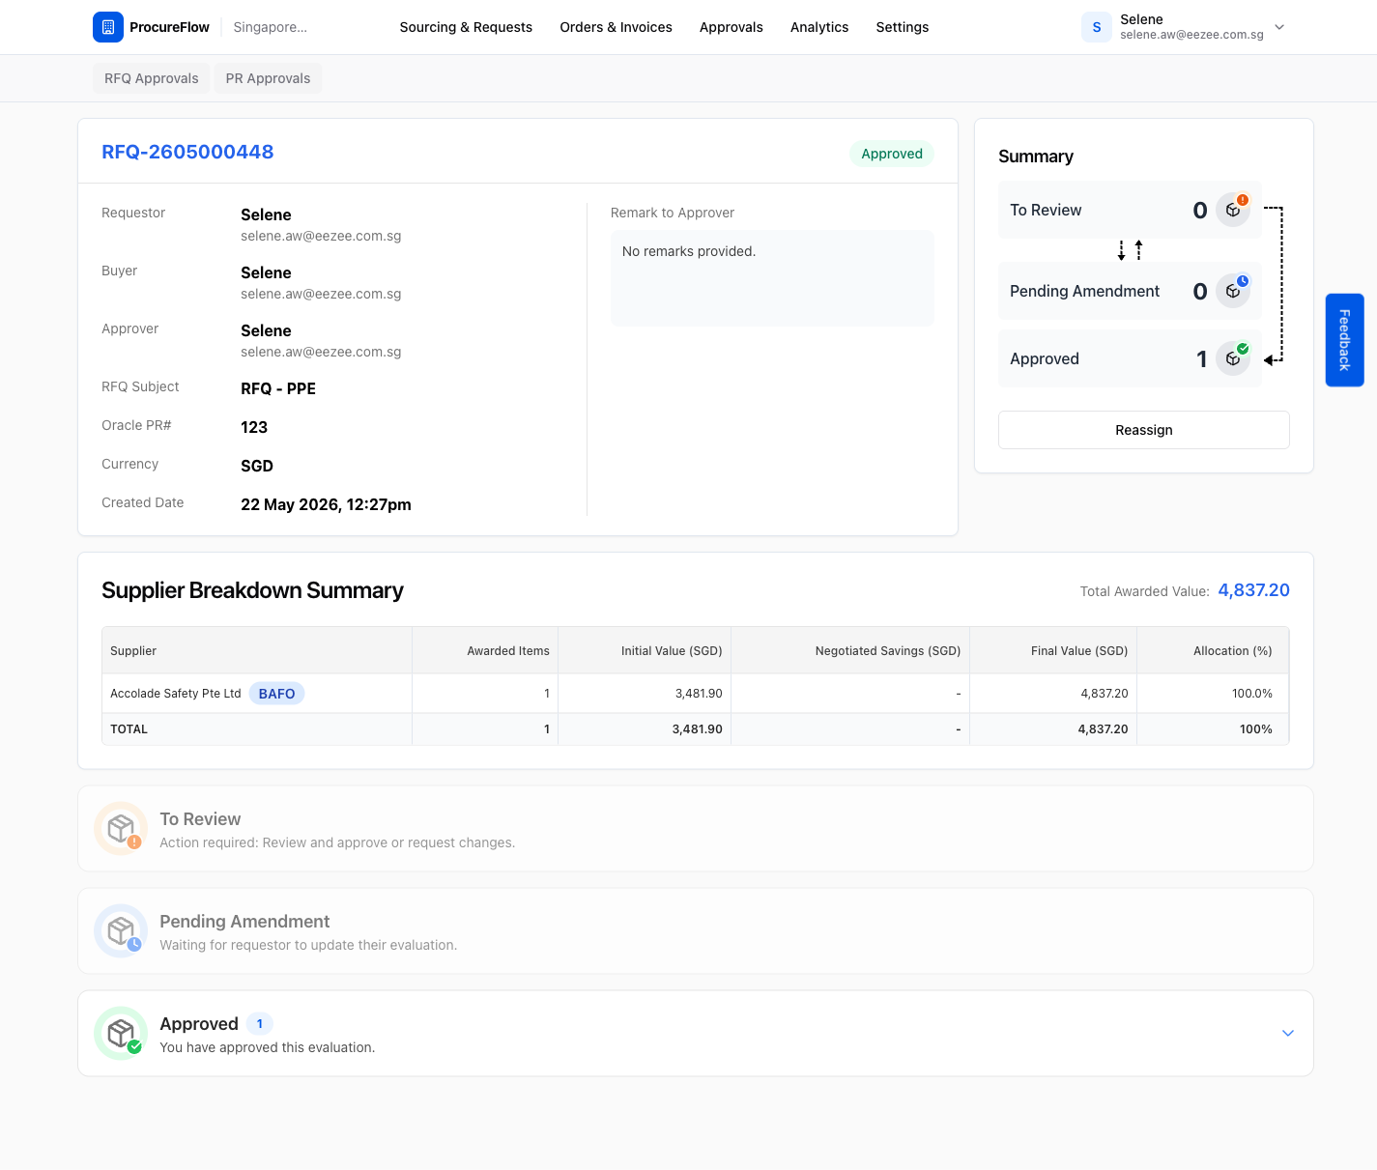Click the Approved section green package icon
The width and height of the screenshot is (1377, 1170).
(121, 1034)
